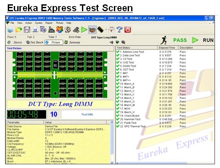This screenshot has width=220, height=168.
Task: Click the floppy disk save icon
Action: pyautogui.click(x=27, y=30)
